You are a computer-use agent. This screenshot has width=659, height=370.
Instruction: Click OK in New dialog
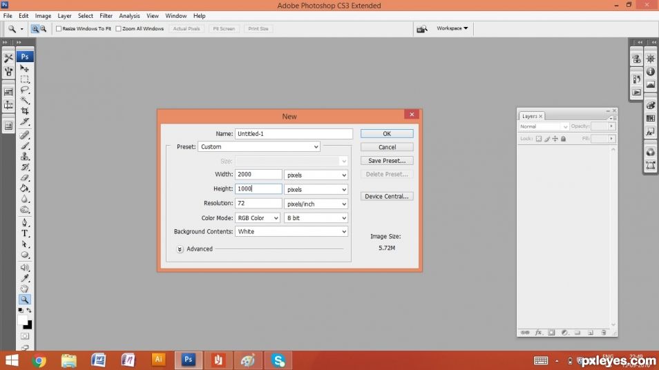387,133
